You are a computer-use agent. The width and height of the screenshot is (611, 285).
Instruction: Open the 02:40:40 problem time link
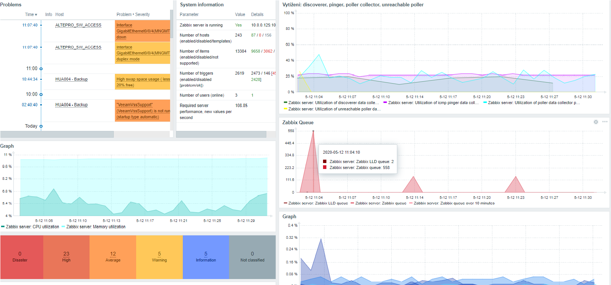point(30,105)
